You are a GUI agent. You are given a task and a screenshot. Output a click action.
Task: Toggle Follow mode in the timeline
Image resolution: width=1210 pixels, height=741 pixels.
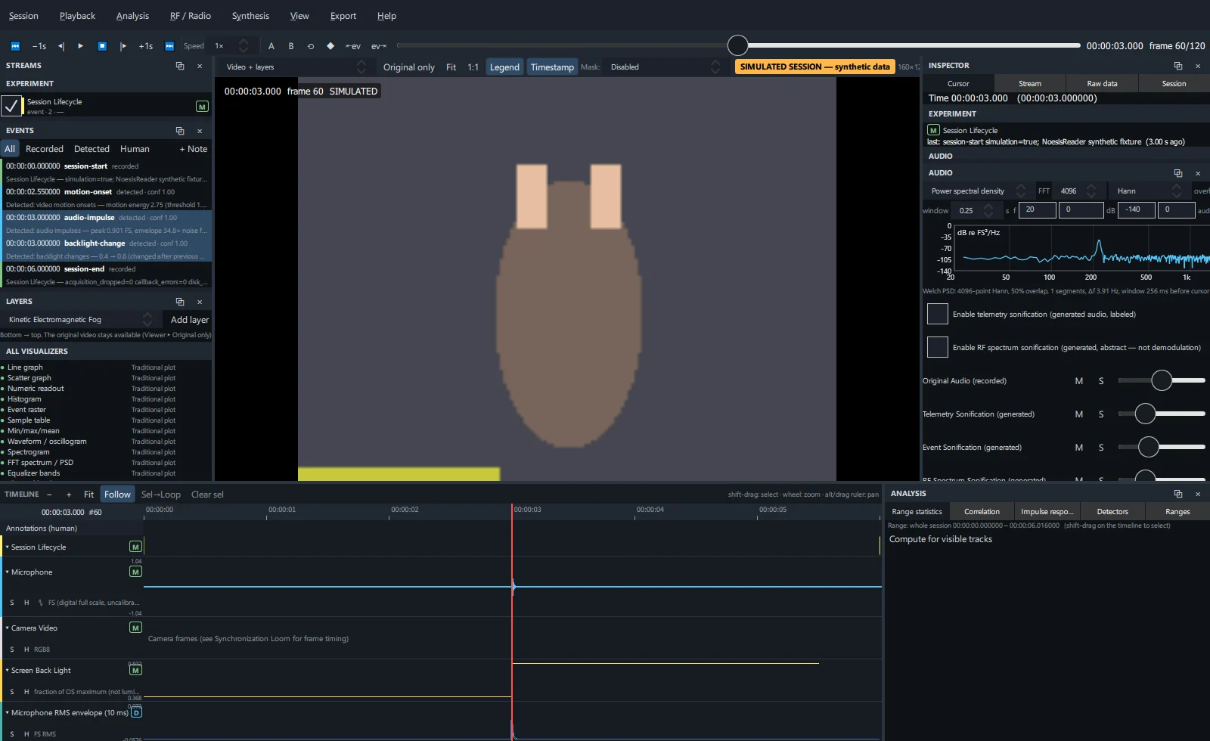click(x=117, y=495)
